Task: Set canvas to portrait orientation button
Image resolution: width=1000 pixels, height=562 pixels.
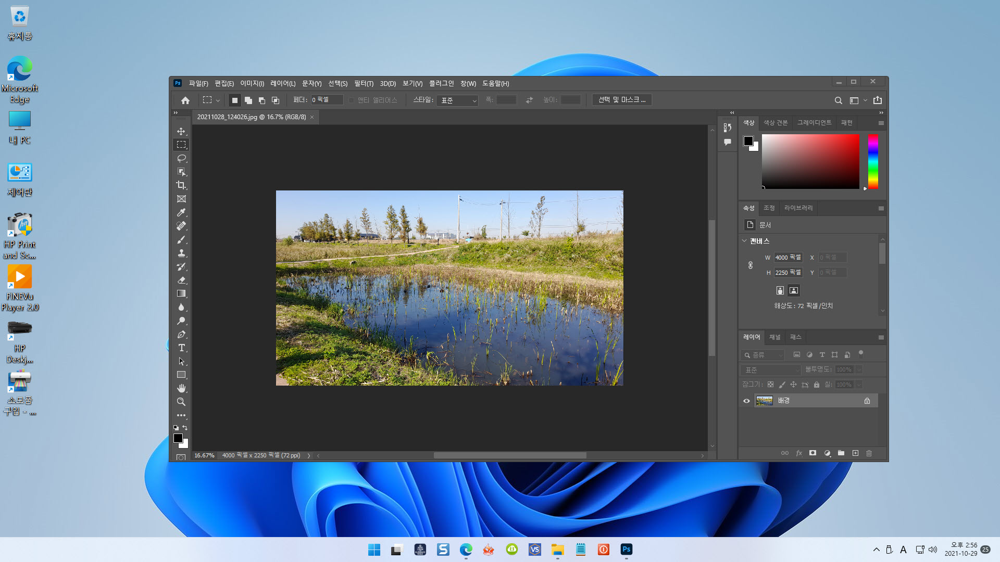Action: pyautogui.click(x=780, y=290)
